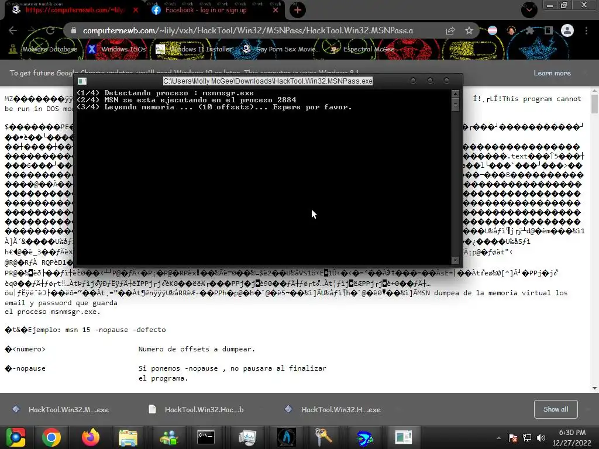This screenshot has height=449, width=599.
Task: Click the console window system icon
Action: coord(82,81)
